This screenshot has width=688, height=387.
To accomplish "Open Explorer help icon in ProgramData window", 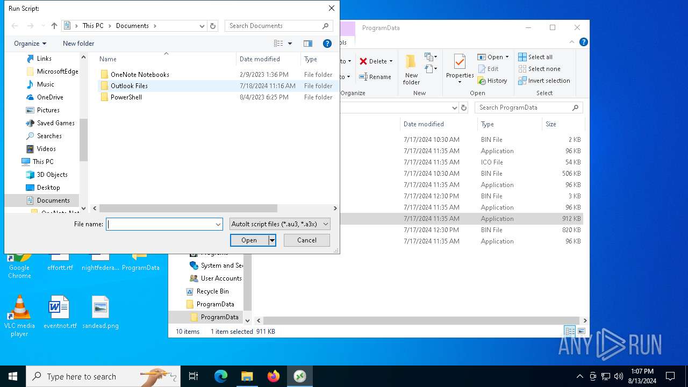I will point(584,42).
